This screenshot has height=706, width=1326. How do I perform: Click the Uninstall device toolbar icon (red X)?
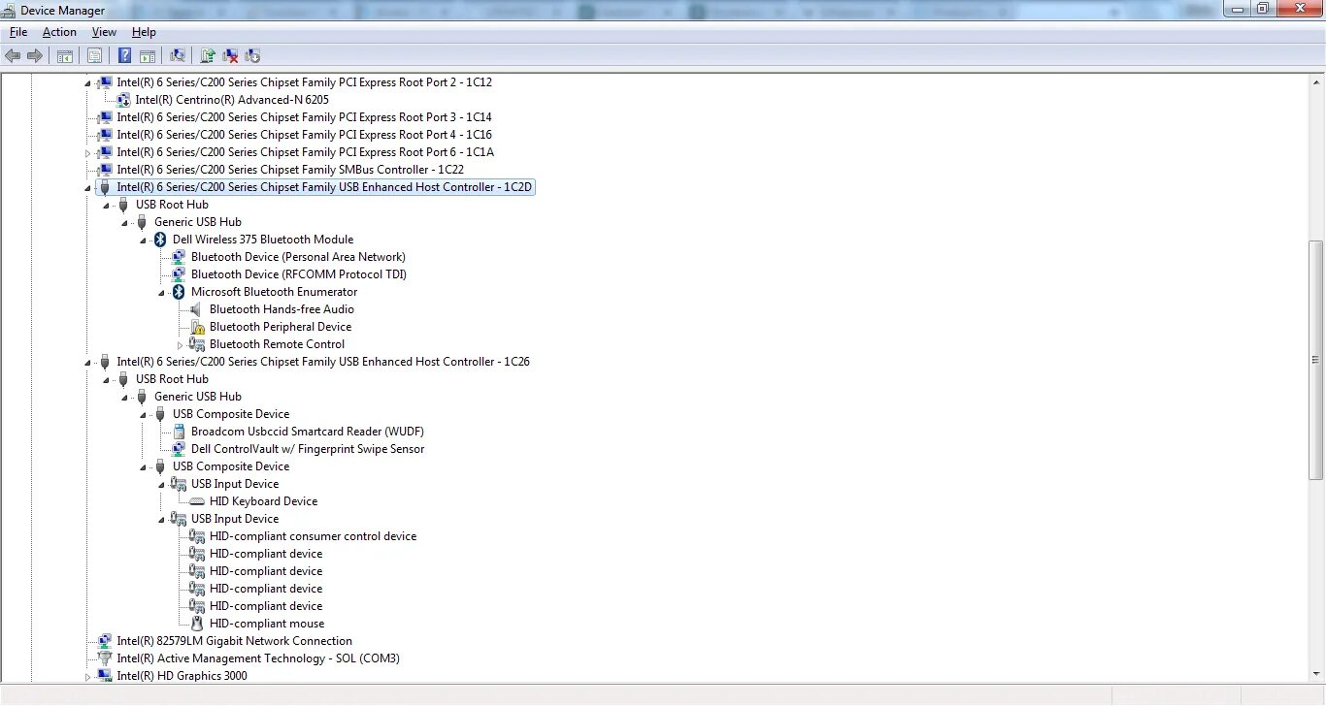[230, 55]
